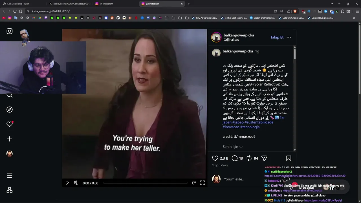Expand the Senin için dropdown
The width and height of the screenshot is (361, 203).
pyautogui.click(x=233, y=147)
